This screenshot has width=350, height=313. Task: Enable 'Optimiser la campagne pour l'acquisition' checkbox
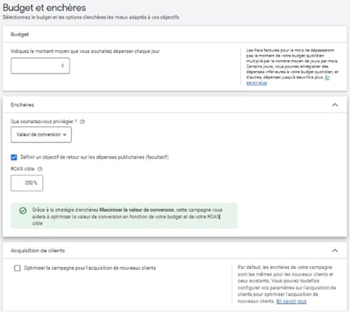[x=18, y=268]
